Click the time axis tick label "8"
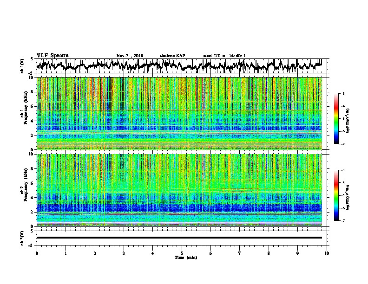Viewport: 368px width, 284px height. 269,253
